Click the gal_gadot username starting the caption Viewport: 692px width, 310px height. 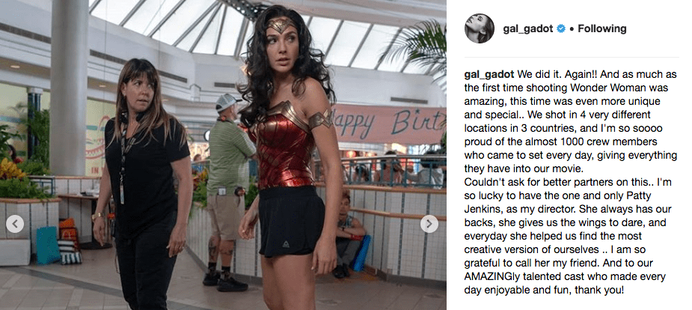[489, 75]
